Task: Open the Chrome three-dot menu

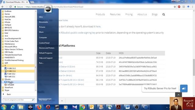Action: [x=193, y=7]
